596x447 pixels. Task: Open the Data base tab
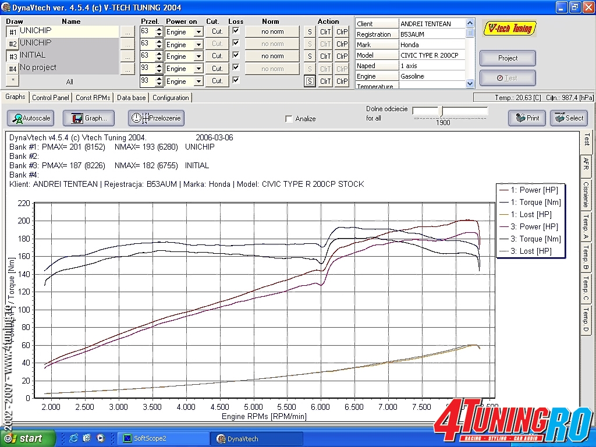131,98
